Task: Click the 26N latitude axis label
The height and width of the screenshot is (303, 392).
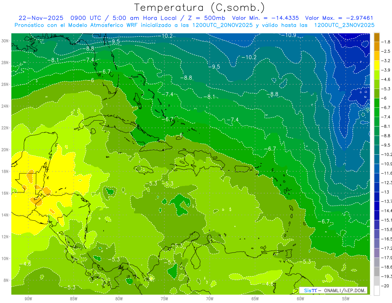Action: point(5,84)
